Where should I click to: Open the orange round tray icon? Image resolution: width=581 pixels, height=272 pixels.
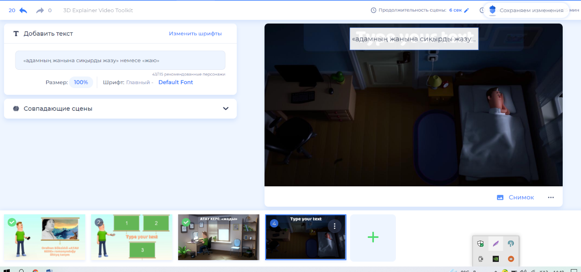pos(511,259)
